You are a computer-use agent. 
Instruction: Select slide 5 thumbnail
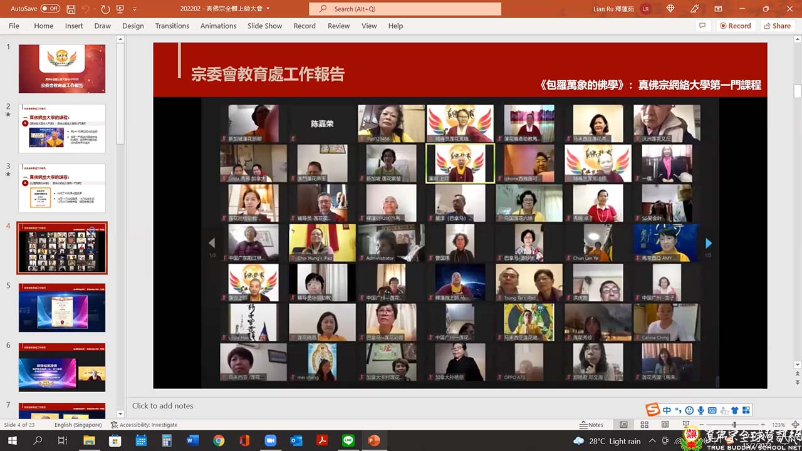point(62,308)
